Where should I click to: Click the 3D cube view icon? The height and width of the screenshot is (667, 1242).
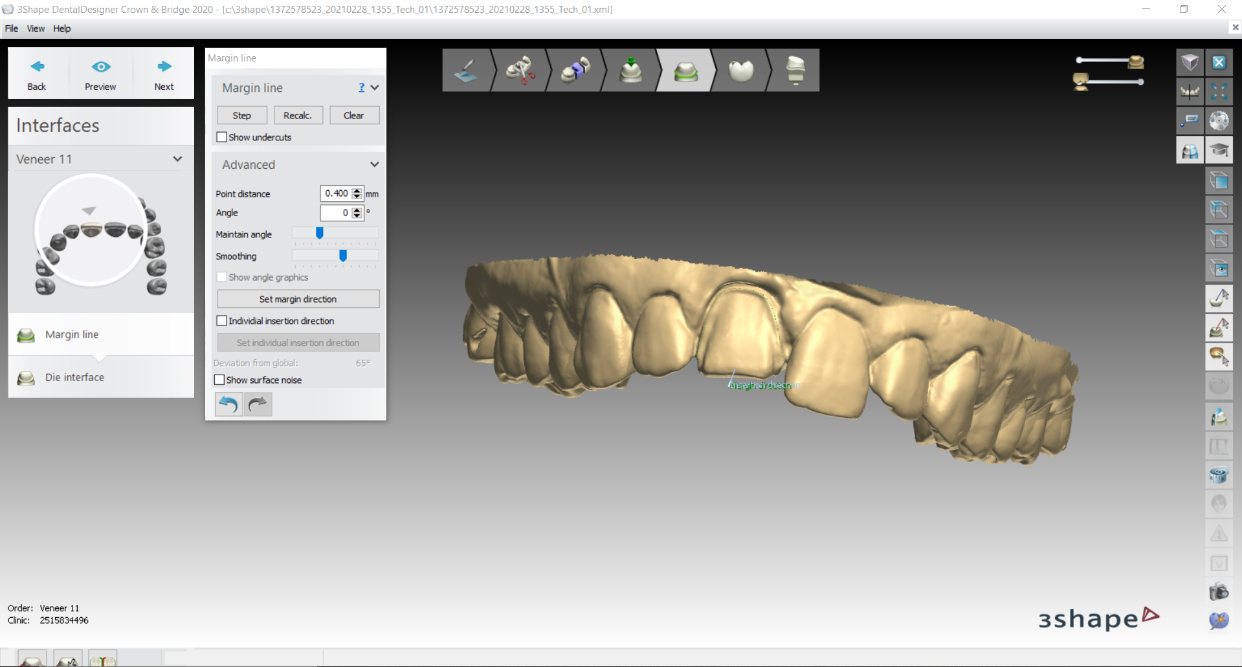pos(1190,62)
